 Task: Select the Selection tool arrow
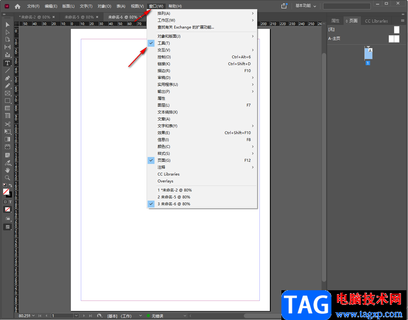pos(8,24)
